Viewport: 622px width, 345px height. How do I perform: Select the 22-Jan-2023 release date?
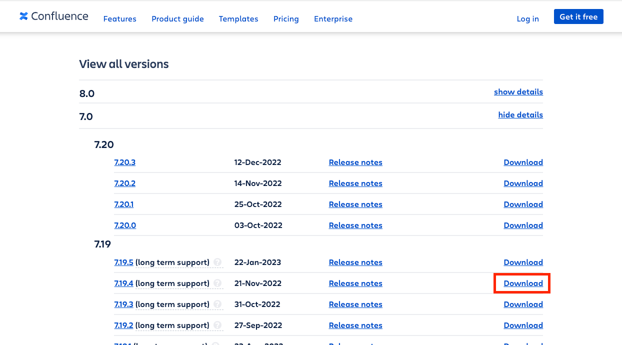(x=257, y=262)
